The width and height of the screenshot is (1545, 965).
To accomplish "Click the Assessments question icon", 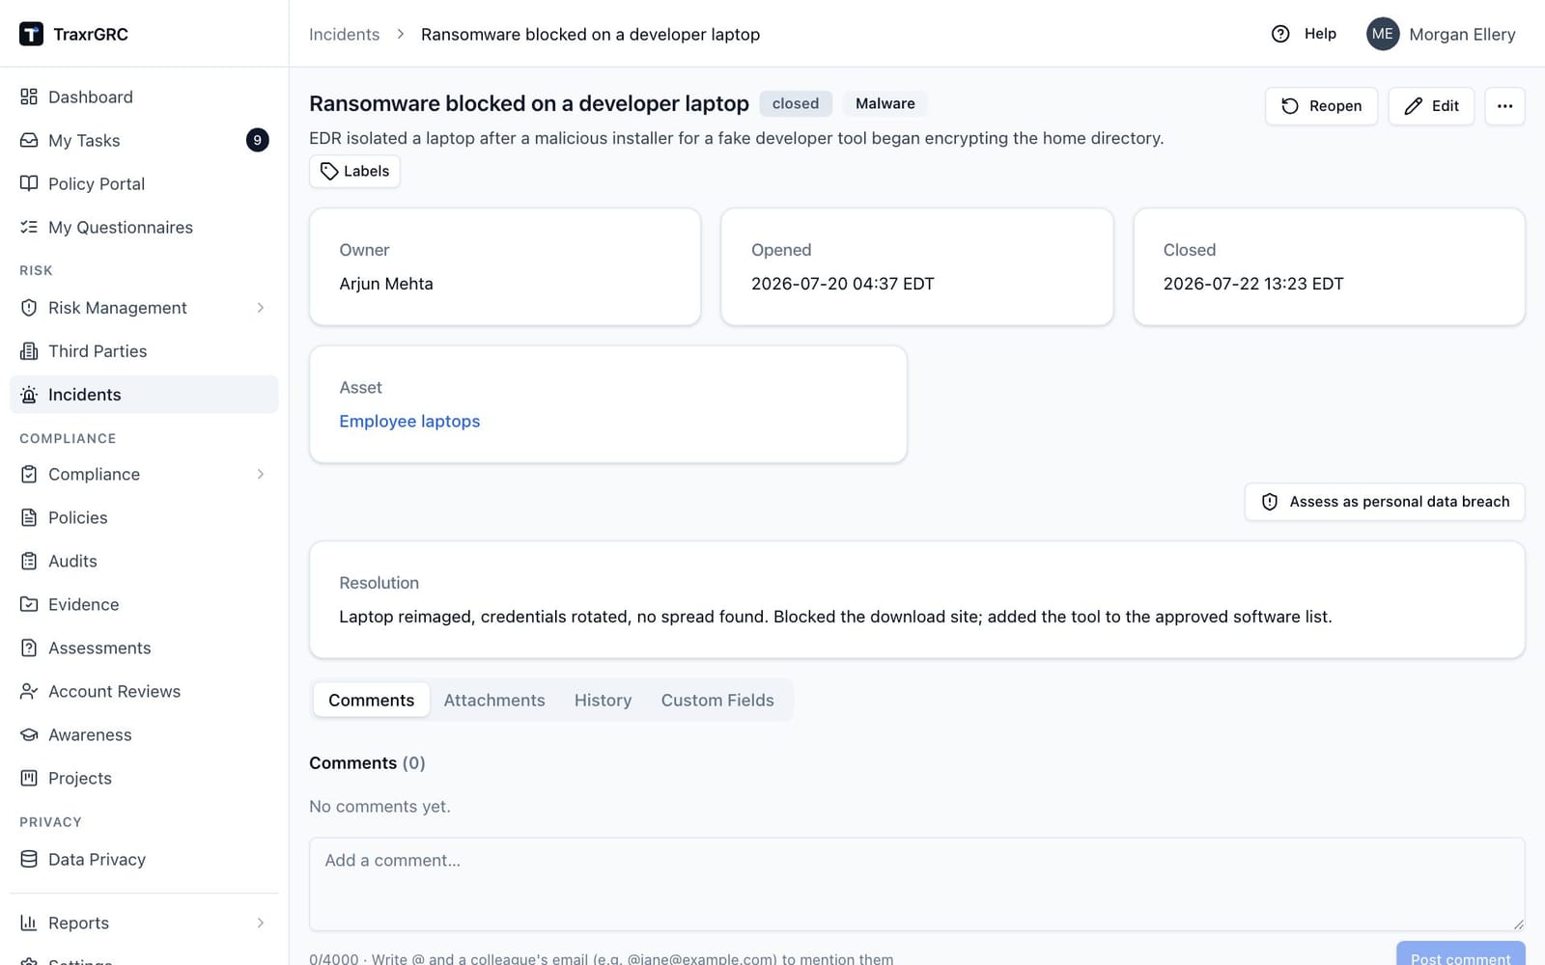I will [29, 648].
